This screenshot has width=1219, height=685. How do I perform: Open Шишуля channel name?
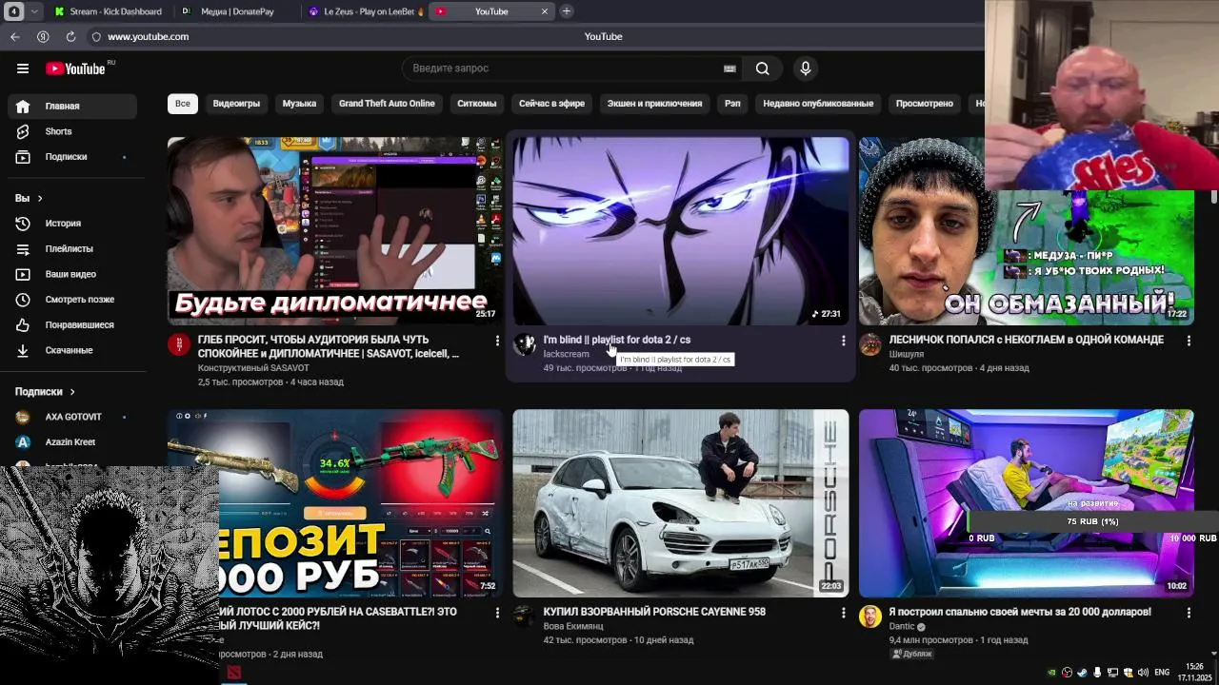pos(906,354)
